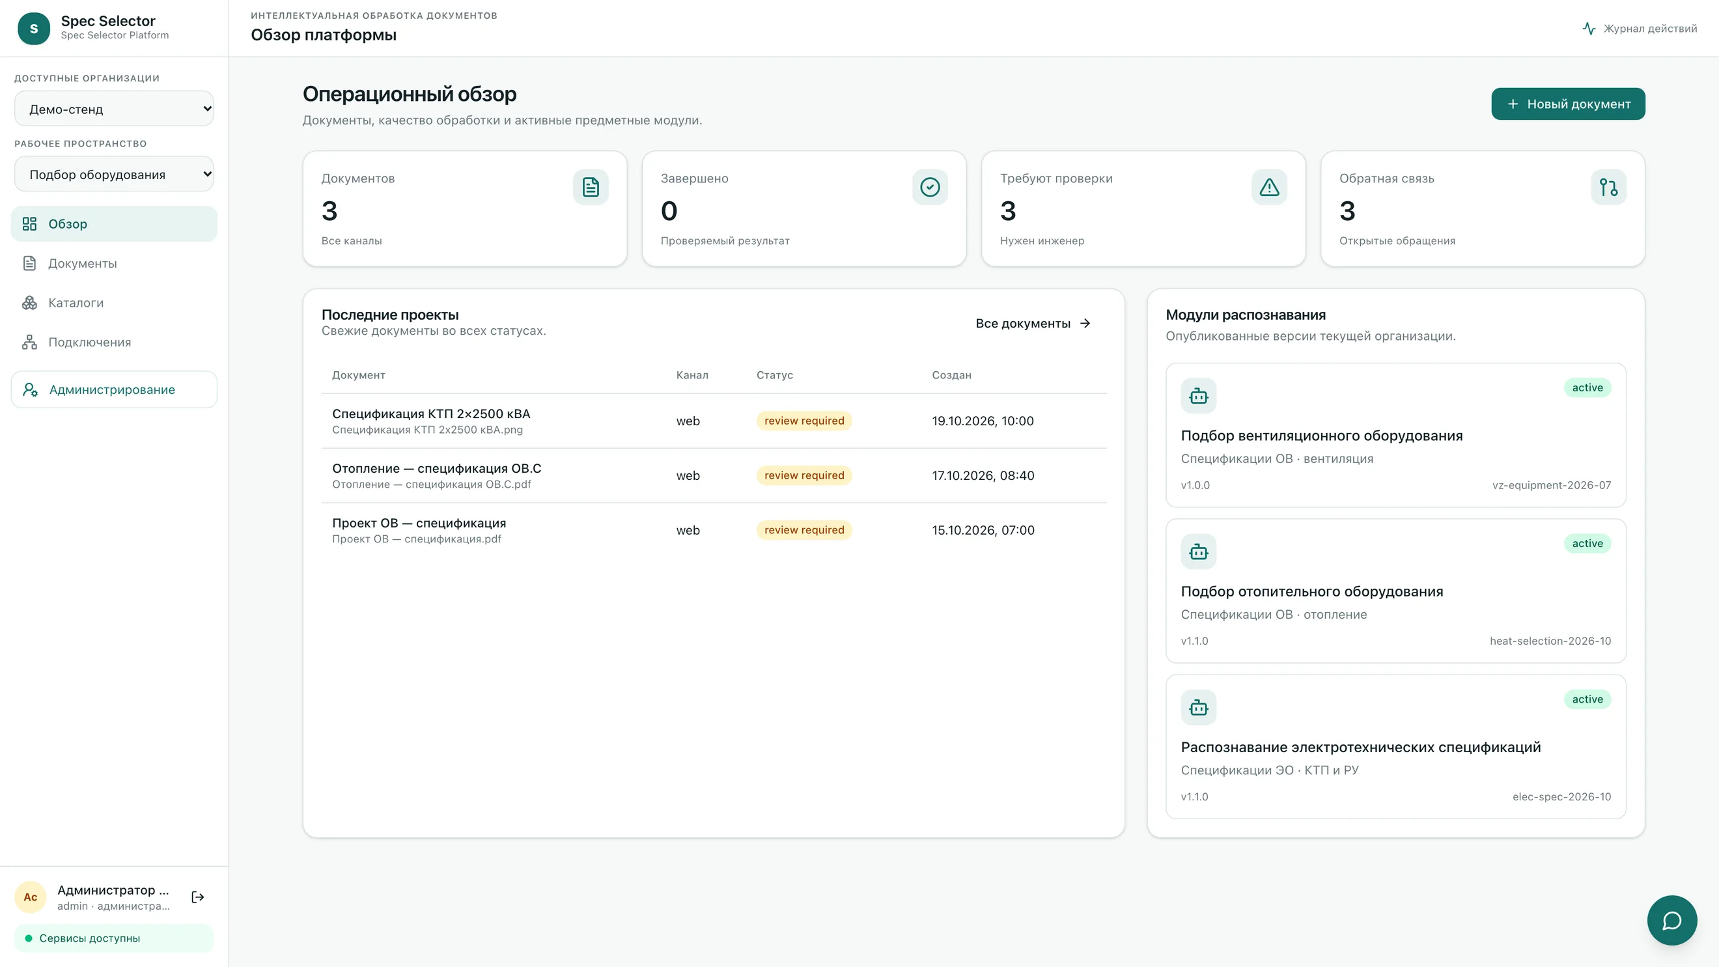Select Обзор in the sidebar

point(114,223)
